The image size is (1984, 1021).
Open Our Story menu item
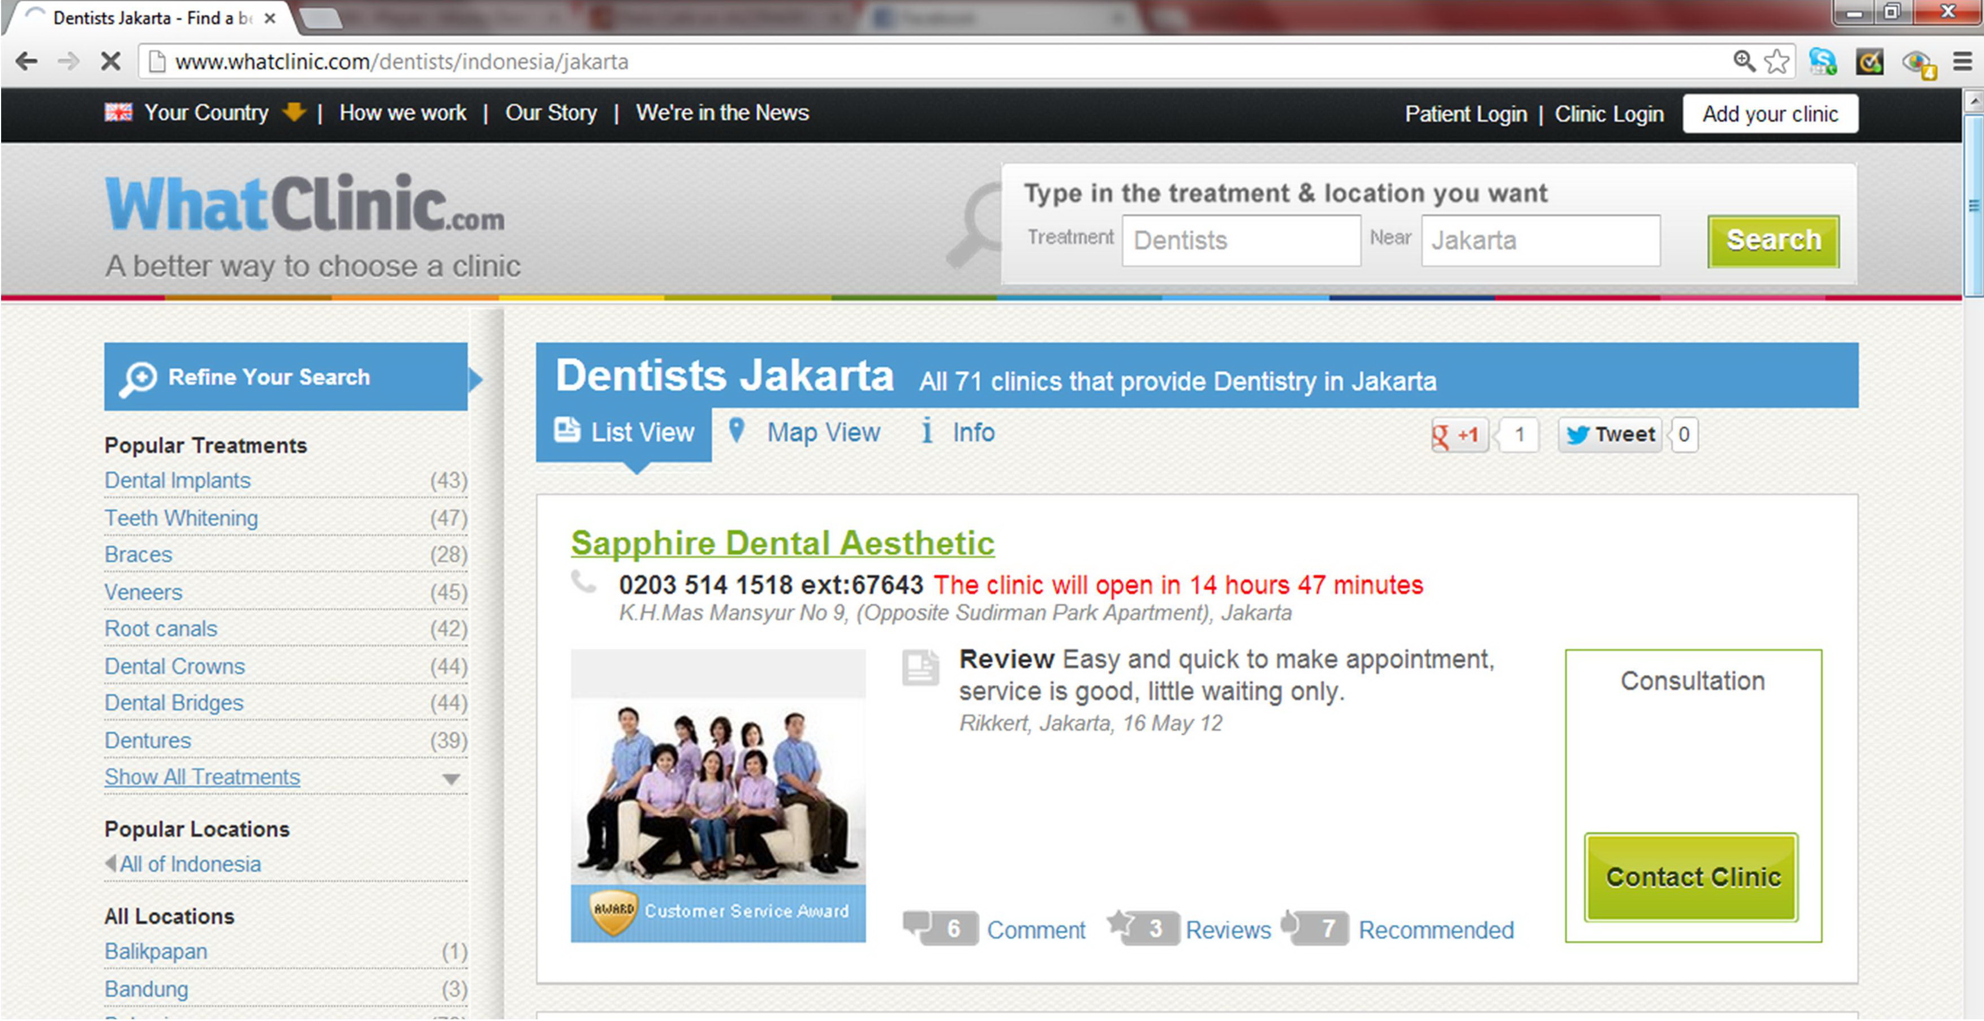click(552, 113)
